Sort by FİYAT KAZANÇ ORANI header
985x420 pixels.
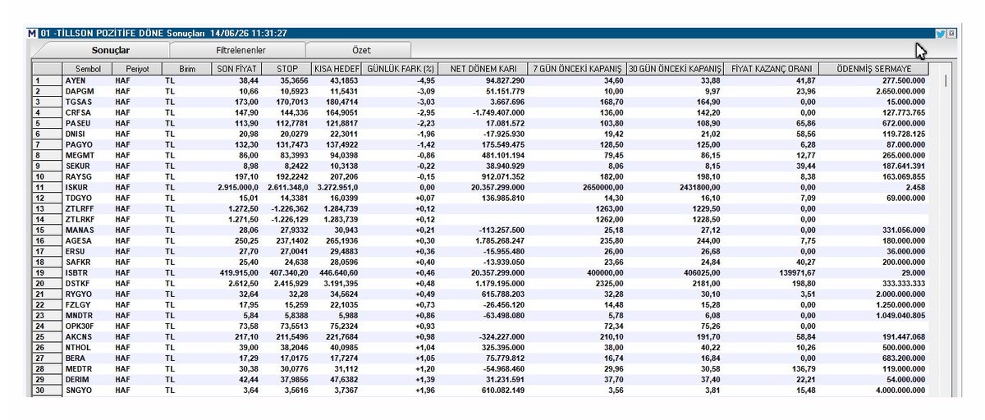point(772,70)
